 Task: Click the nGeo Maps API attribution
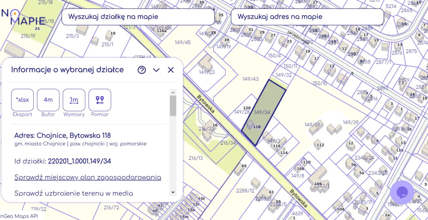pyautogui.click(x=19, y=216)
